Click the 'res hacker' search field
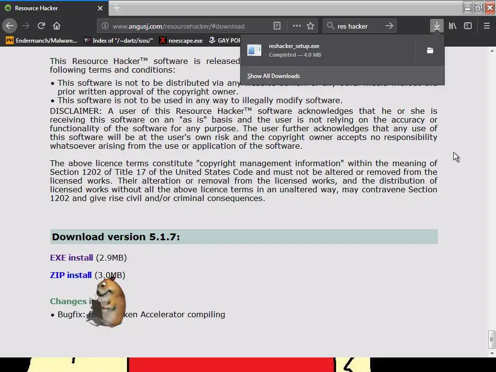 click(359, 26)
